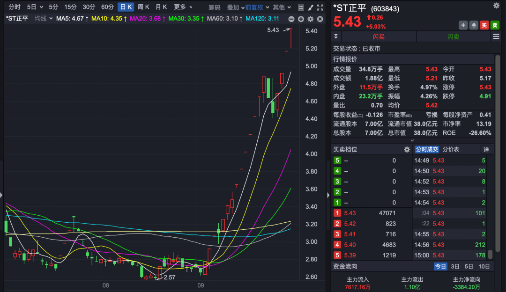The image size is (506, 292).
Task: Zoom out on the K-line chart
Action: coord(291,19)
